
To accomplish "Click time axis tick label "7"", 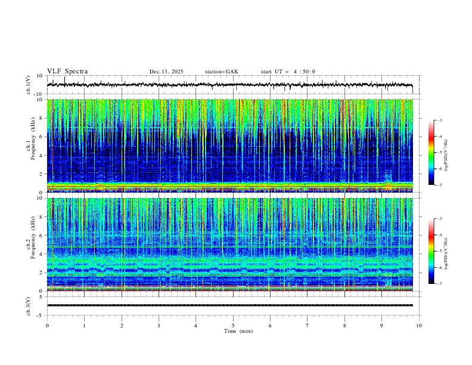I will pos(308,326).
